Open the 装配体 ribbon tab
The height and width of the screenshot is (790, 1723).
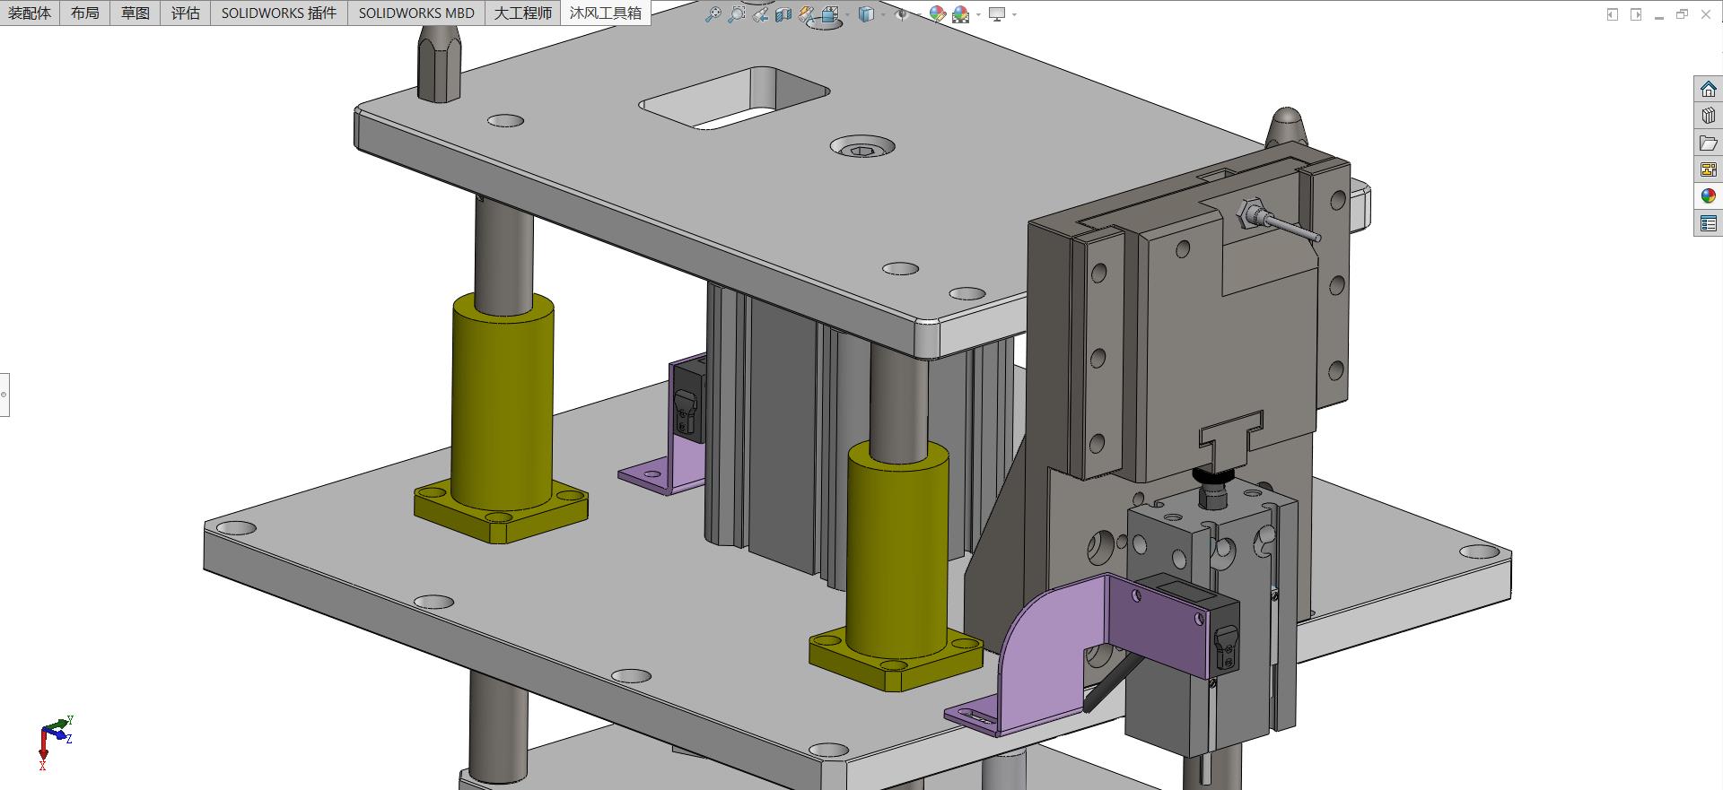pos(30,13)
